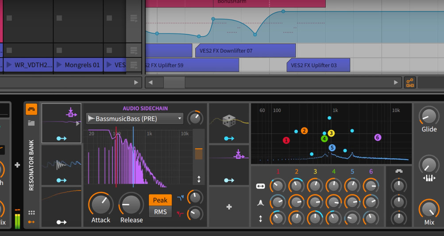Click the plus icon left of Resonator Bank
The height and width of the screenshot is (236, 444).
[17, 165]
